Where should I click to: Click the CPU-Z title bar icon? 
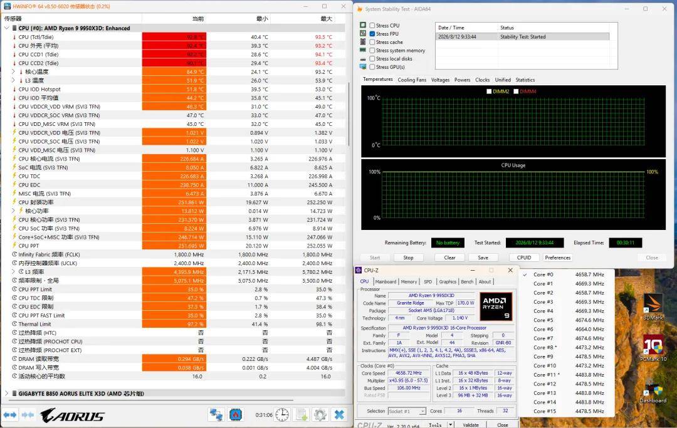click(x=358, y=270)
